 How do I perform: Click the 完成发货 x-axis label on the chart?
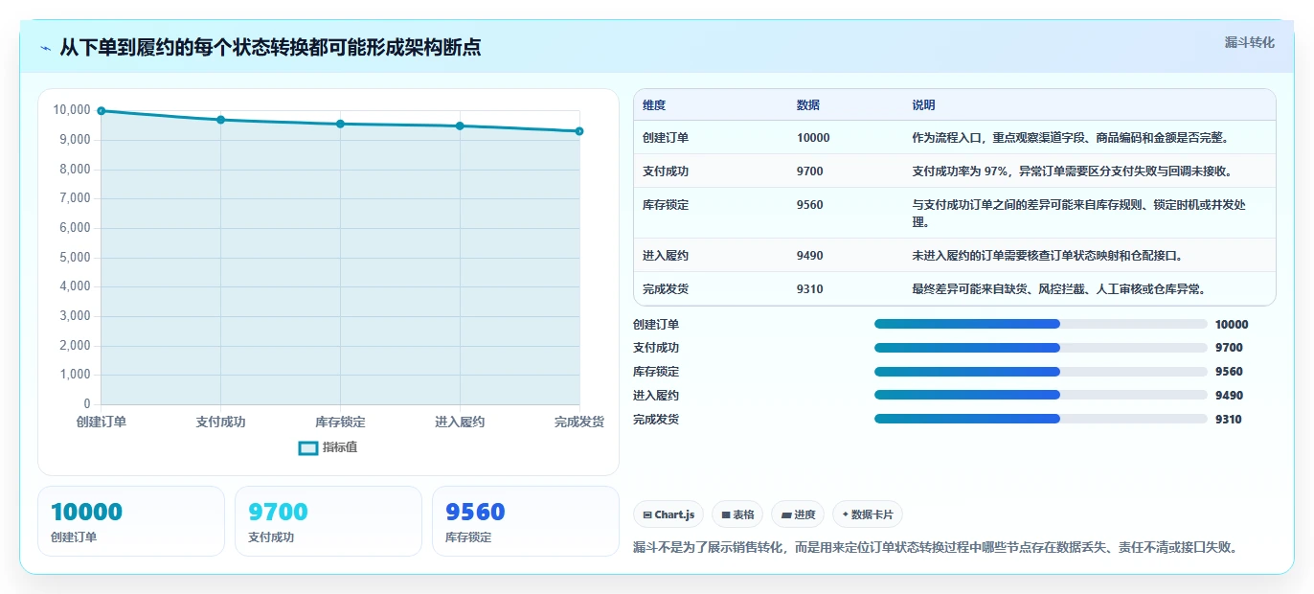(x=579, y=423)
